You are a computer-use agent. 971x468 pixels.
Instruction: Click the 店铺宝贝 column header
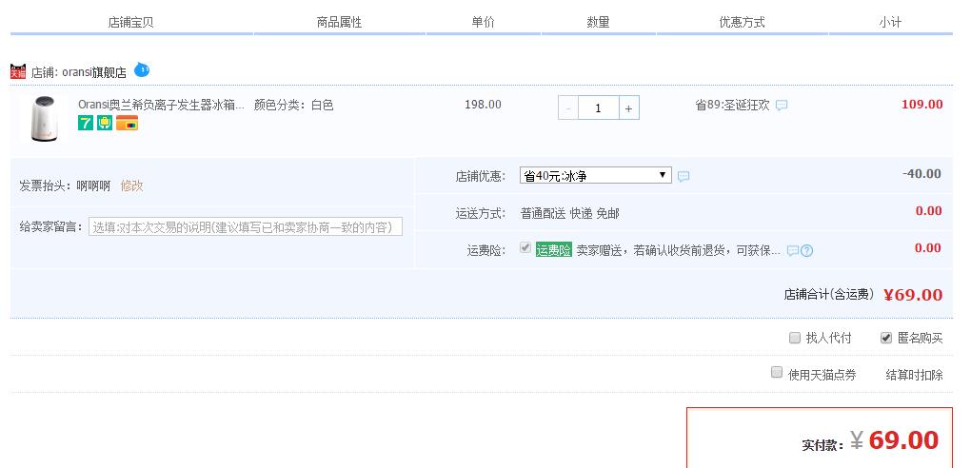(x=130, y=22)
